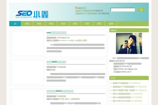158x105 pixels.
Task: Open the post title containing uppercase SEO
Action: 56,62
